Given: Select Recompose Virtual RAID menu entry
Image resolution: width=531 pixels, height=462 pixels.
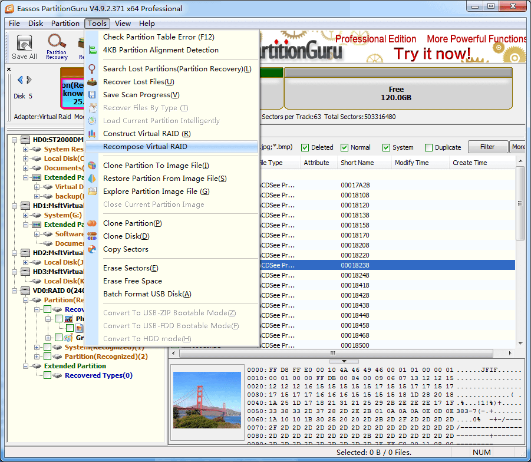Looking at the screenshot, I should 171,147.
